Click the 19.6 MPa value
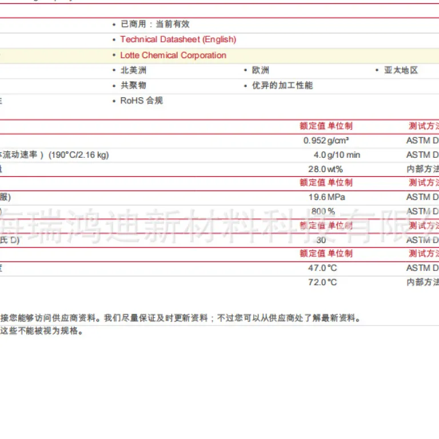Image resolution: width=439 pixels, height=439 pixels. [327, 197]
